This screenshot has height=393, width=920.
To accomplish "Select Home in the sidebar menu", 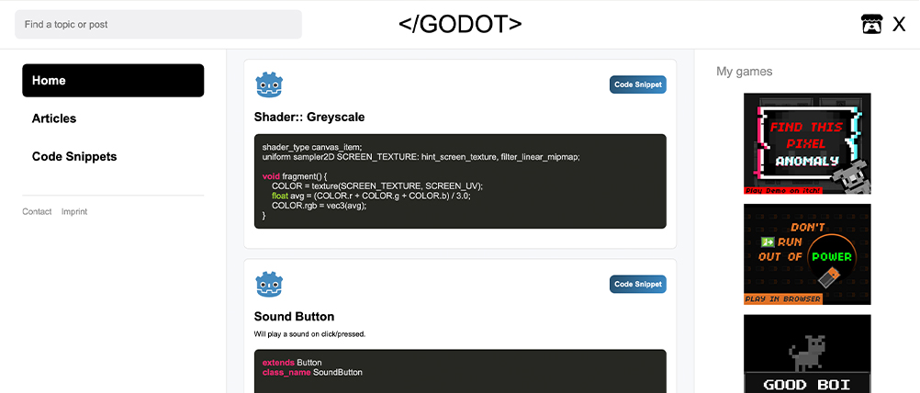I will click(113, 81).
